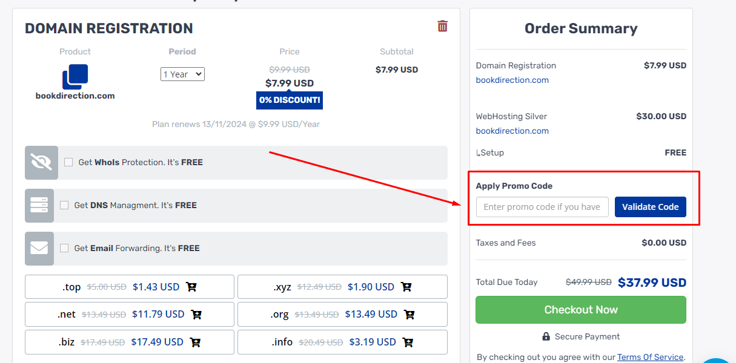Add .top domain via its cart icon

click(x=191, y=286)
